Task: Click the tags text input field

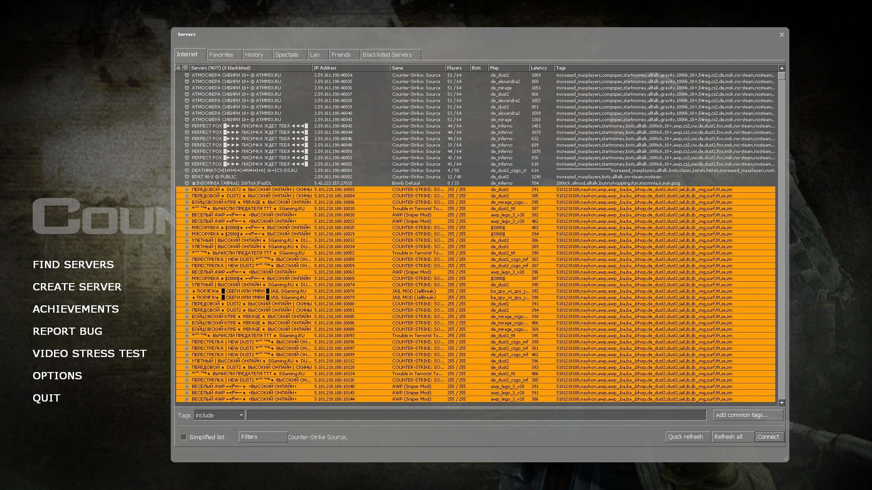Action: tap(476, 415)
